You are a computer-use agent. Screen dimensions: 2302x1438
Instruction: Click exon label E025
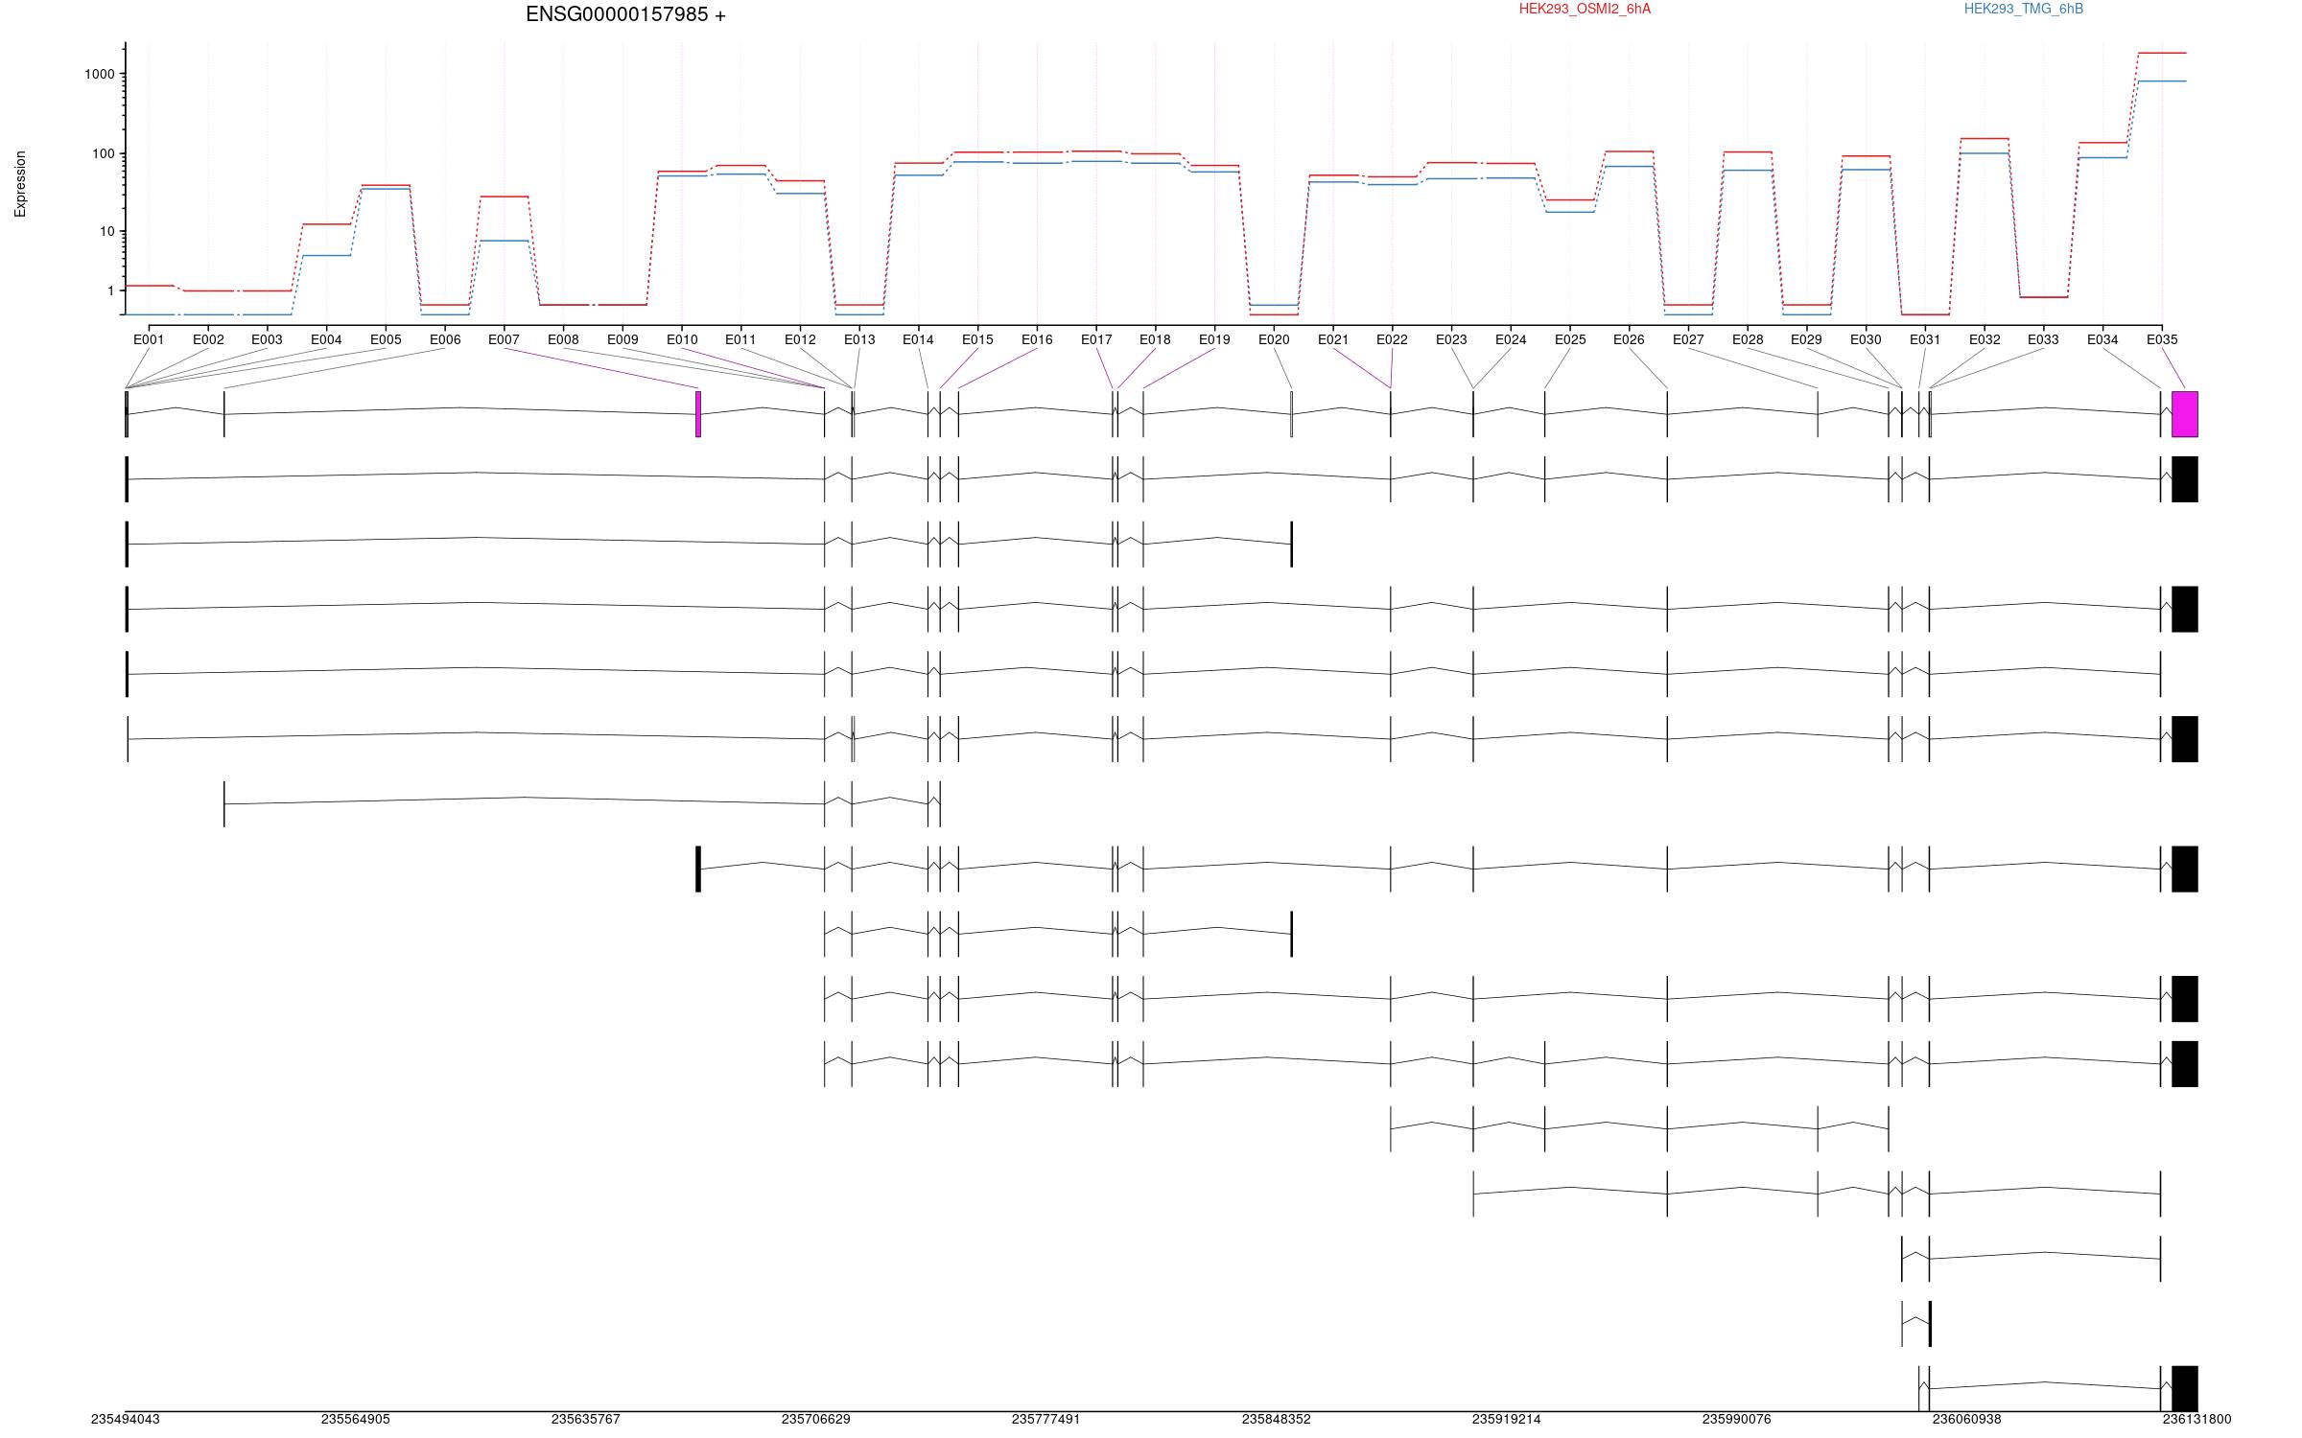tap(1570, 339)
